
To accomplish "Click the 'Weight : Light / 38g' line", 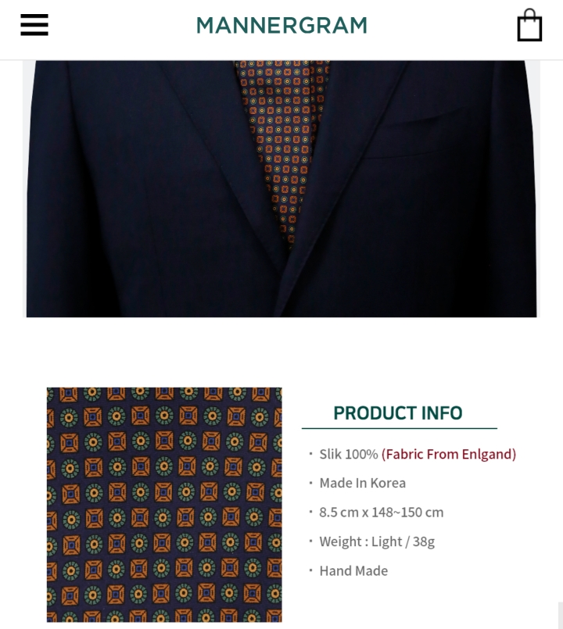I will [377, 541].
